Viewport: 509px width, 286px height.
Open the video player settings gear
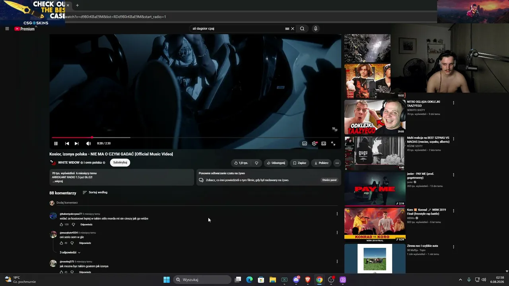pos(314,143)
